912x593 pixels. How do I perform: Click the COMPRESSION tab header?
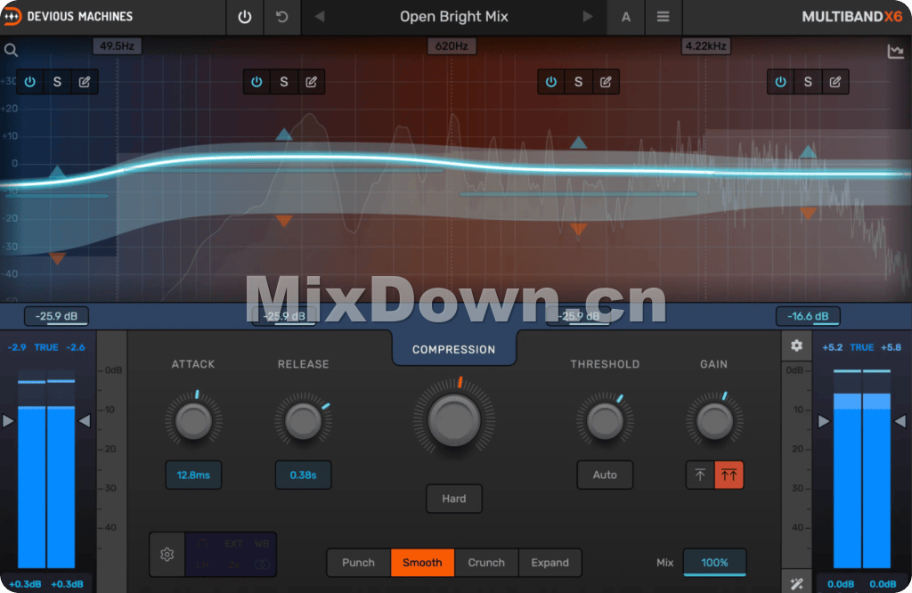tap(453, 349)
